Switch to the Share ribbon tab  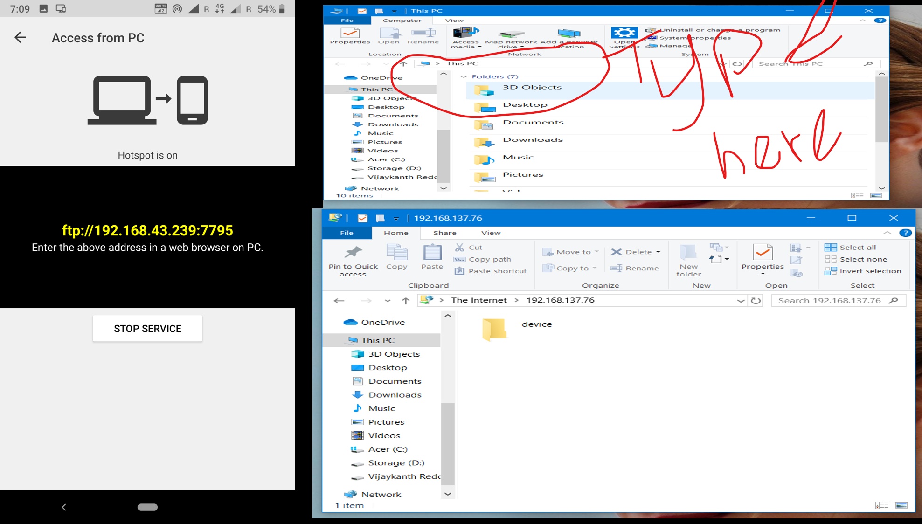pyautogui.click(x=444, y=233)
